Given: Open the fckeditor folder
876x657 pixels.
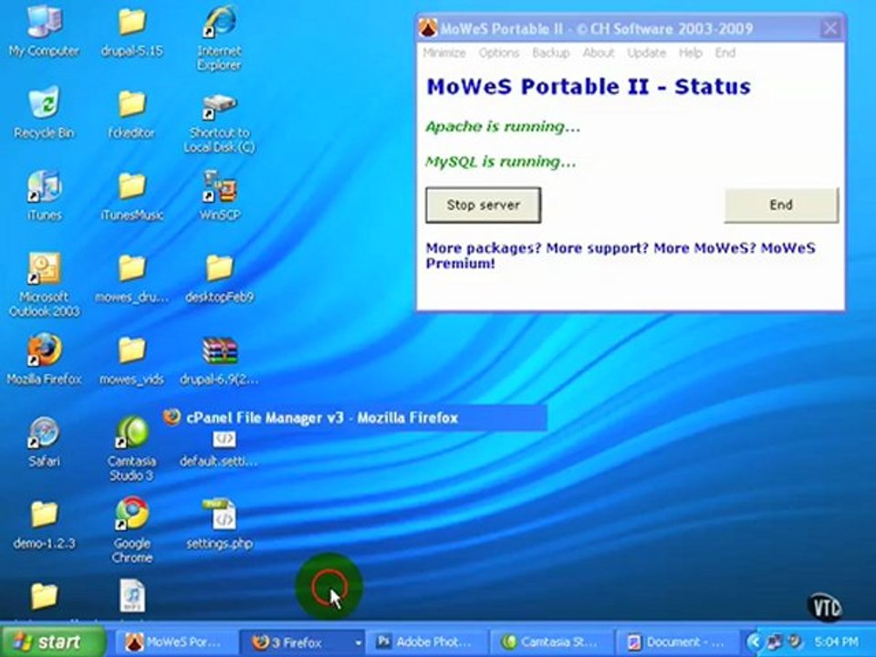Looking at the screenshot, I should pos(131,113).
